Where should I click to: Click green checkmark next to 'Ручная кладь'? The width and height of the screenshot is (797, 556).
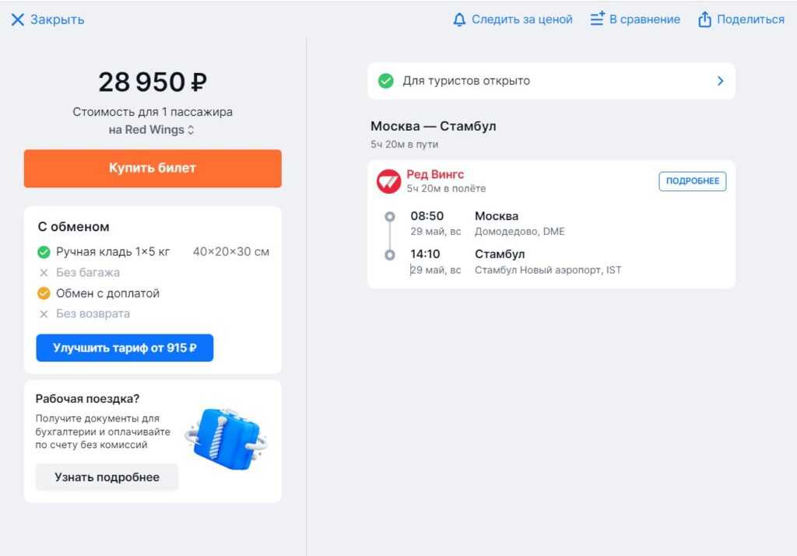44,252
